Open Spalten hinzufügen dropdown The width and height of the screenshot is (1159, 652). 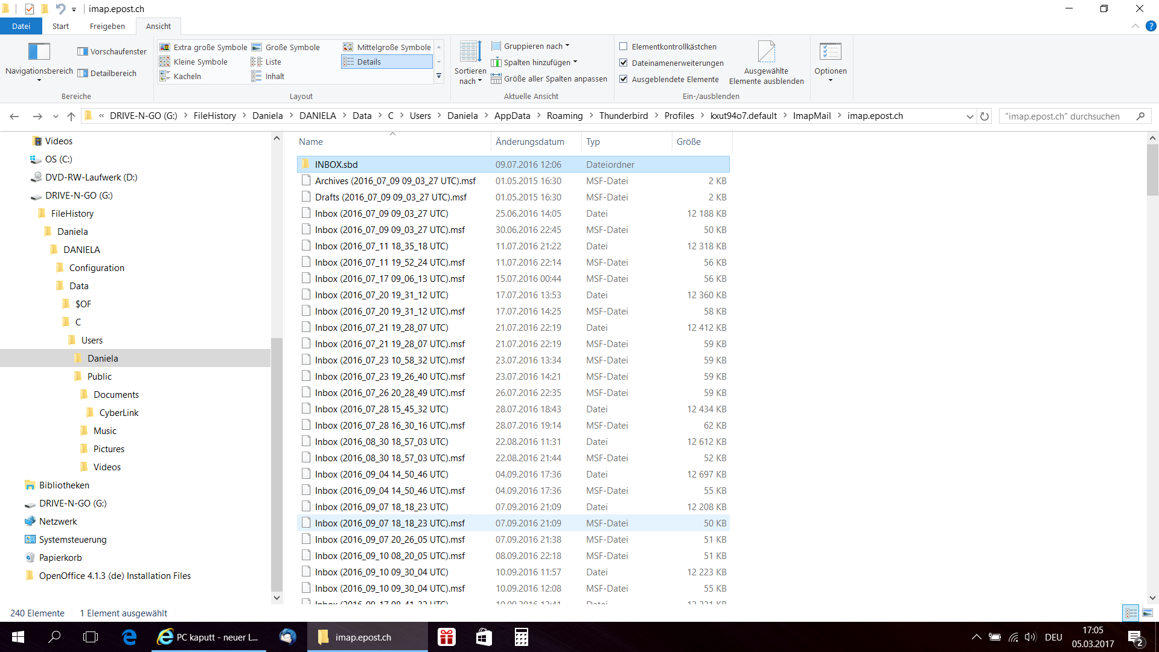(534, 62)
